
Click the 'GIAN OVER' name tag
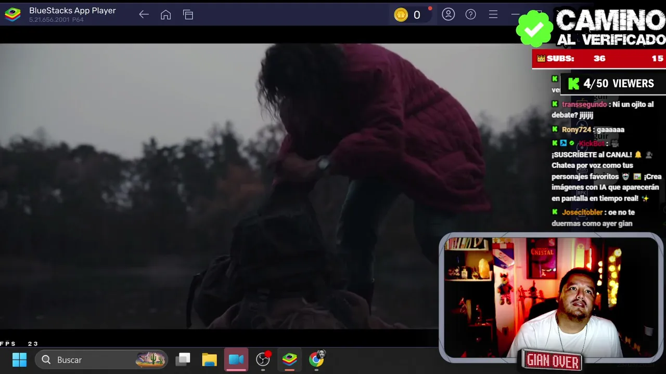coord(552,360)
